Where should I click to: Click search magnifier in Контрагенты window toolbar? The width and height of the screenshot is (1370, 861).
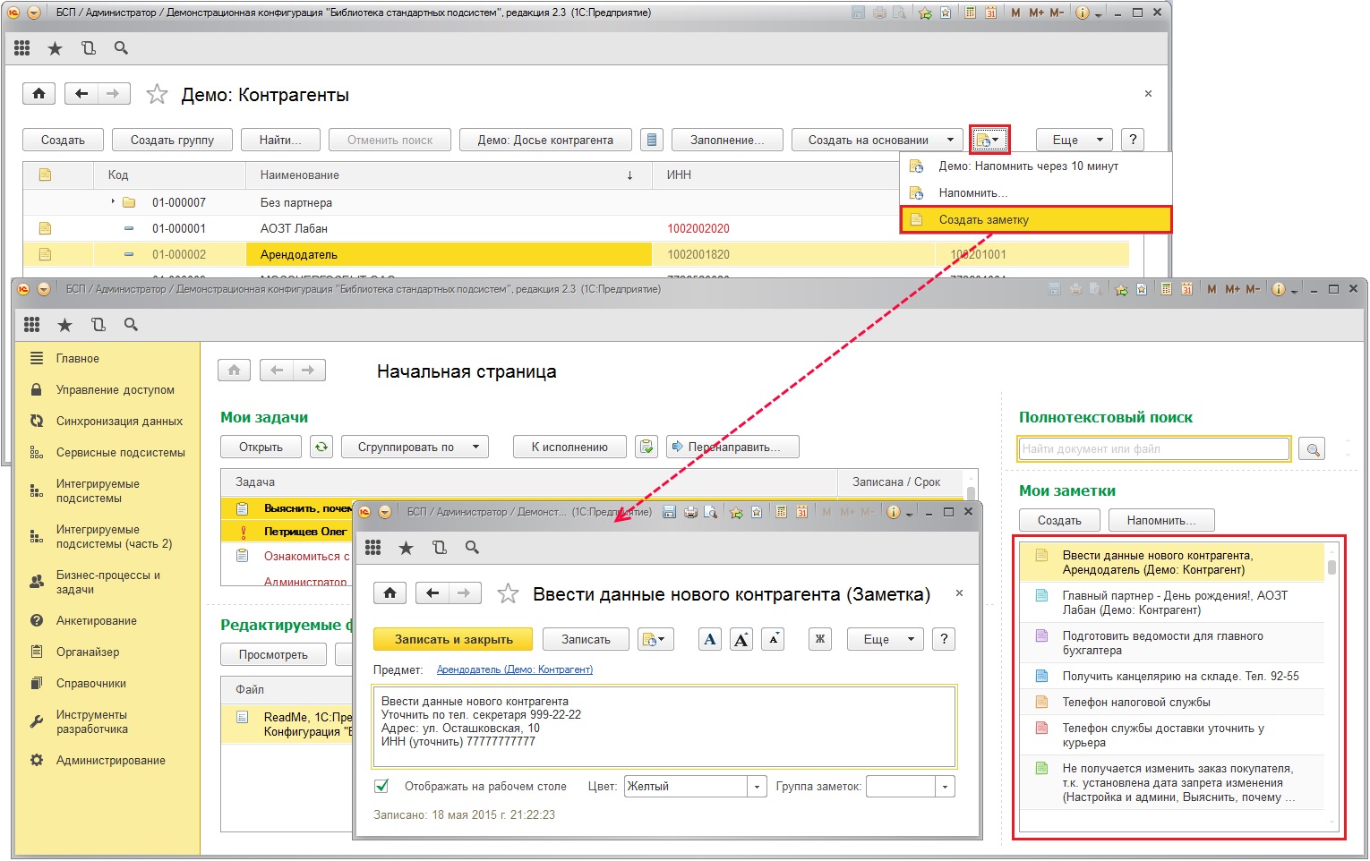[x=121, y=48]
